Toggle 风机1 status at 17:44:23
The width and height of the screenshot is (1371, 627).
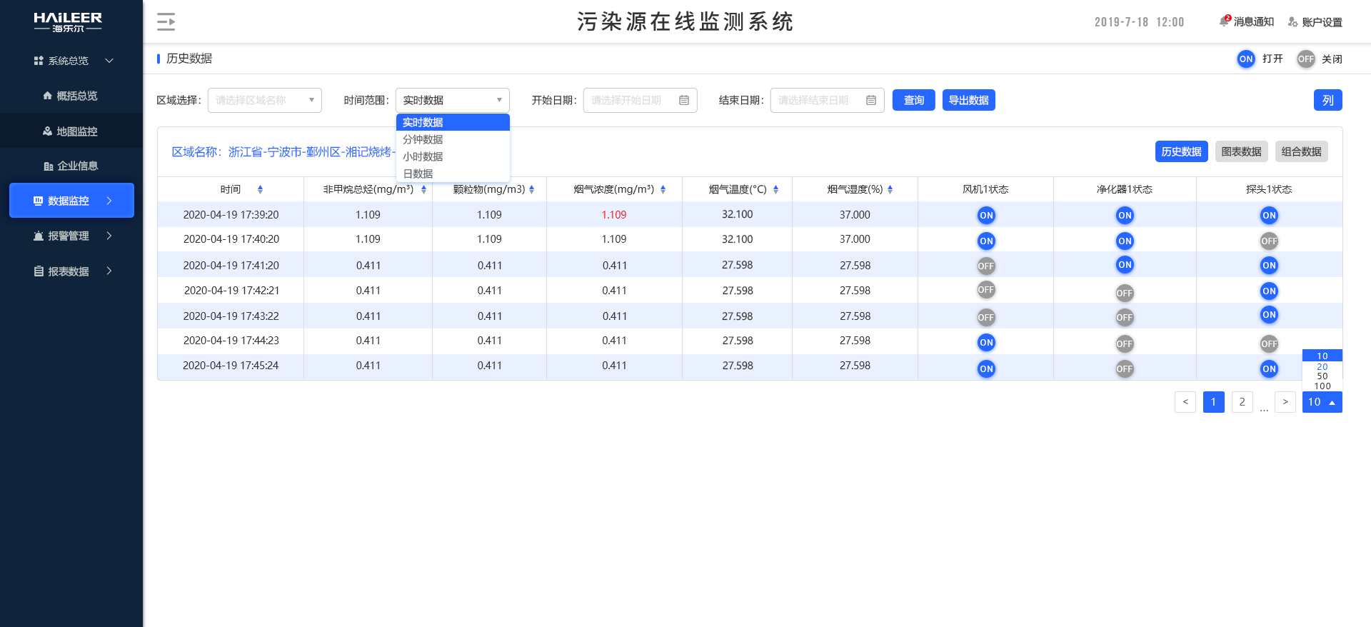coord(986,342)
